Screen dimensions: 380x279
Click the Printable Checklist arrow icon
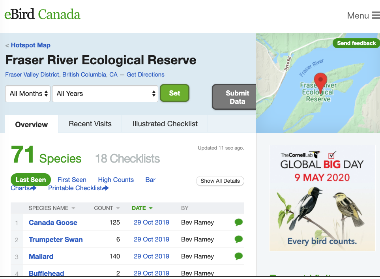click(106, 188)
